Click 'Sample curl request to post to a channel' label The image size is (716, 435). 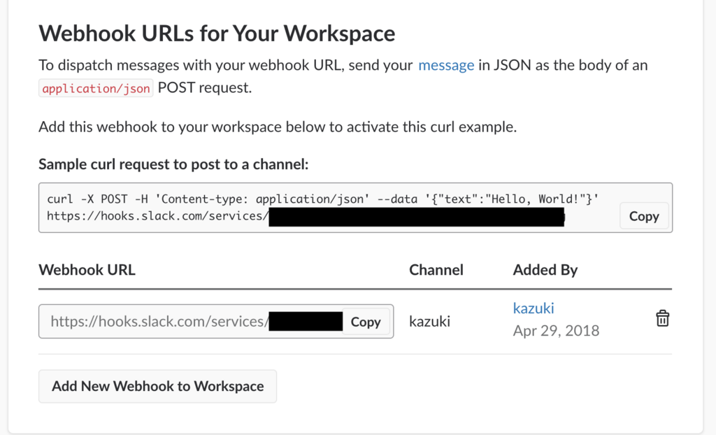(173, 164)
